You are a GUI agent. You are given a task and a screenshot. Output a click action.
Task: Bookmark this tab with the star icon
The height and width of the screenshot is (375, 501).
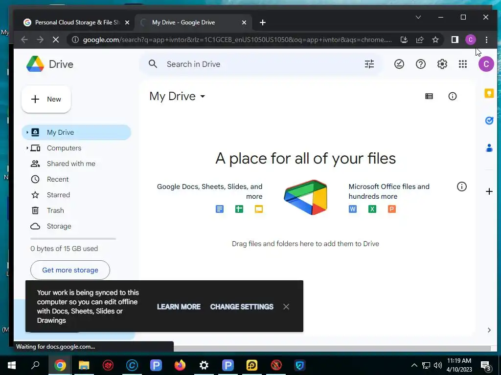tap(435, 40)
